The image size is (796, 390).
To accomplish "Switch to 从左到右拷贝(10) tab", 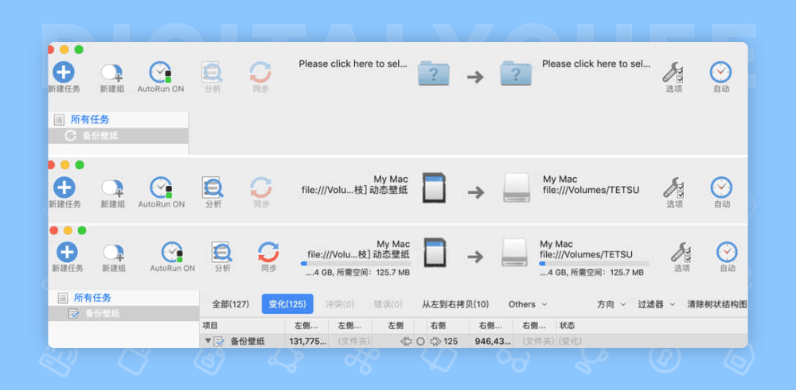I will click(x=455, y=304).
